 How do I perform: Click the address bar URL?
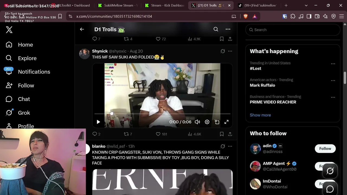click(114, 17)
